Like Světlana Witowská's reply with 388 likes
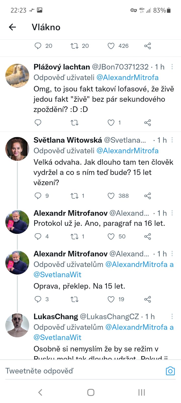The width and height of the screenshot is (181, 403). click(x=111, y=196)
